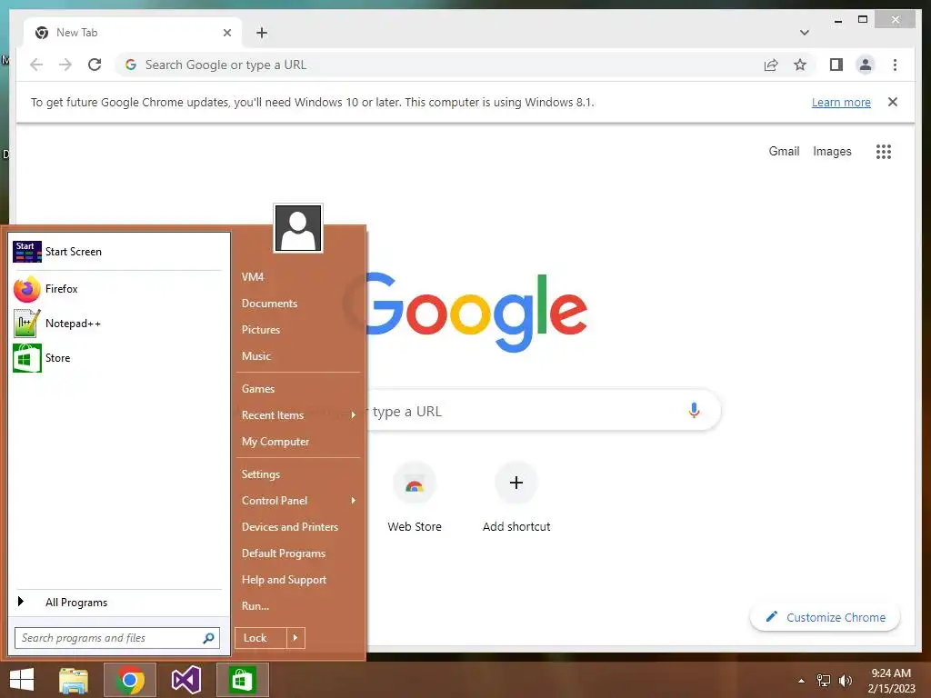This screenshot has height=698, width=931.
Task: Click the Learn more link
Action: pos(841,102)
